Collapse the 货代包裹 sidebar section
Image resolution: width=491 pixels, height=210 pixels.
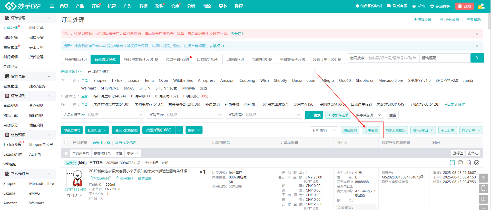pyautogui.click(x=49, y=76)
